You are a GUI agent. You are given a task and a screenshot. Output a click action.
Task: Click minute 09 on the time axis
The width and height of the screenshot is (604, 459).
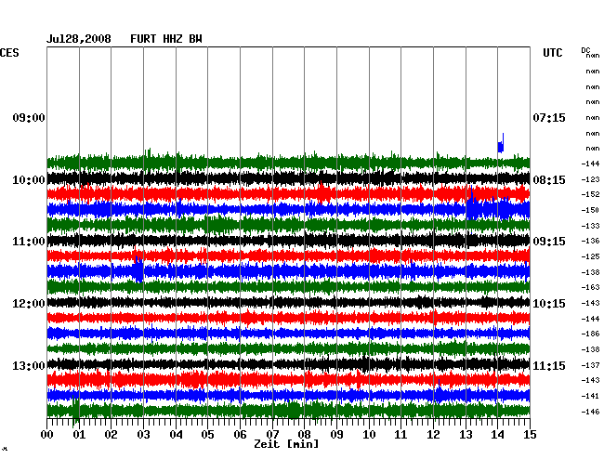pyautogui.click(x=336, y=435)
